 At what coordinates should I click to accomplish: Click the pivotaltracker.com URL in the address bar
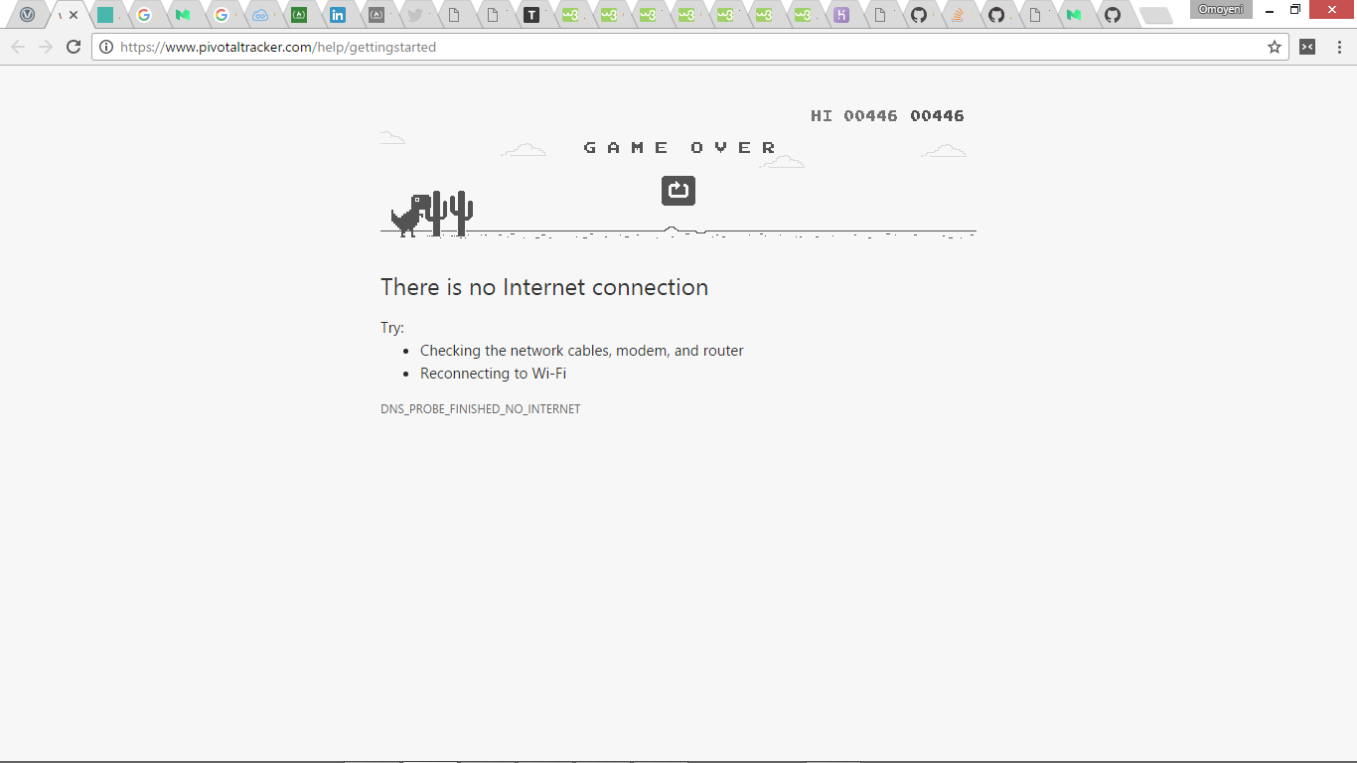(x=278, y=47)
